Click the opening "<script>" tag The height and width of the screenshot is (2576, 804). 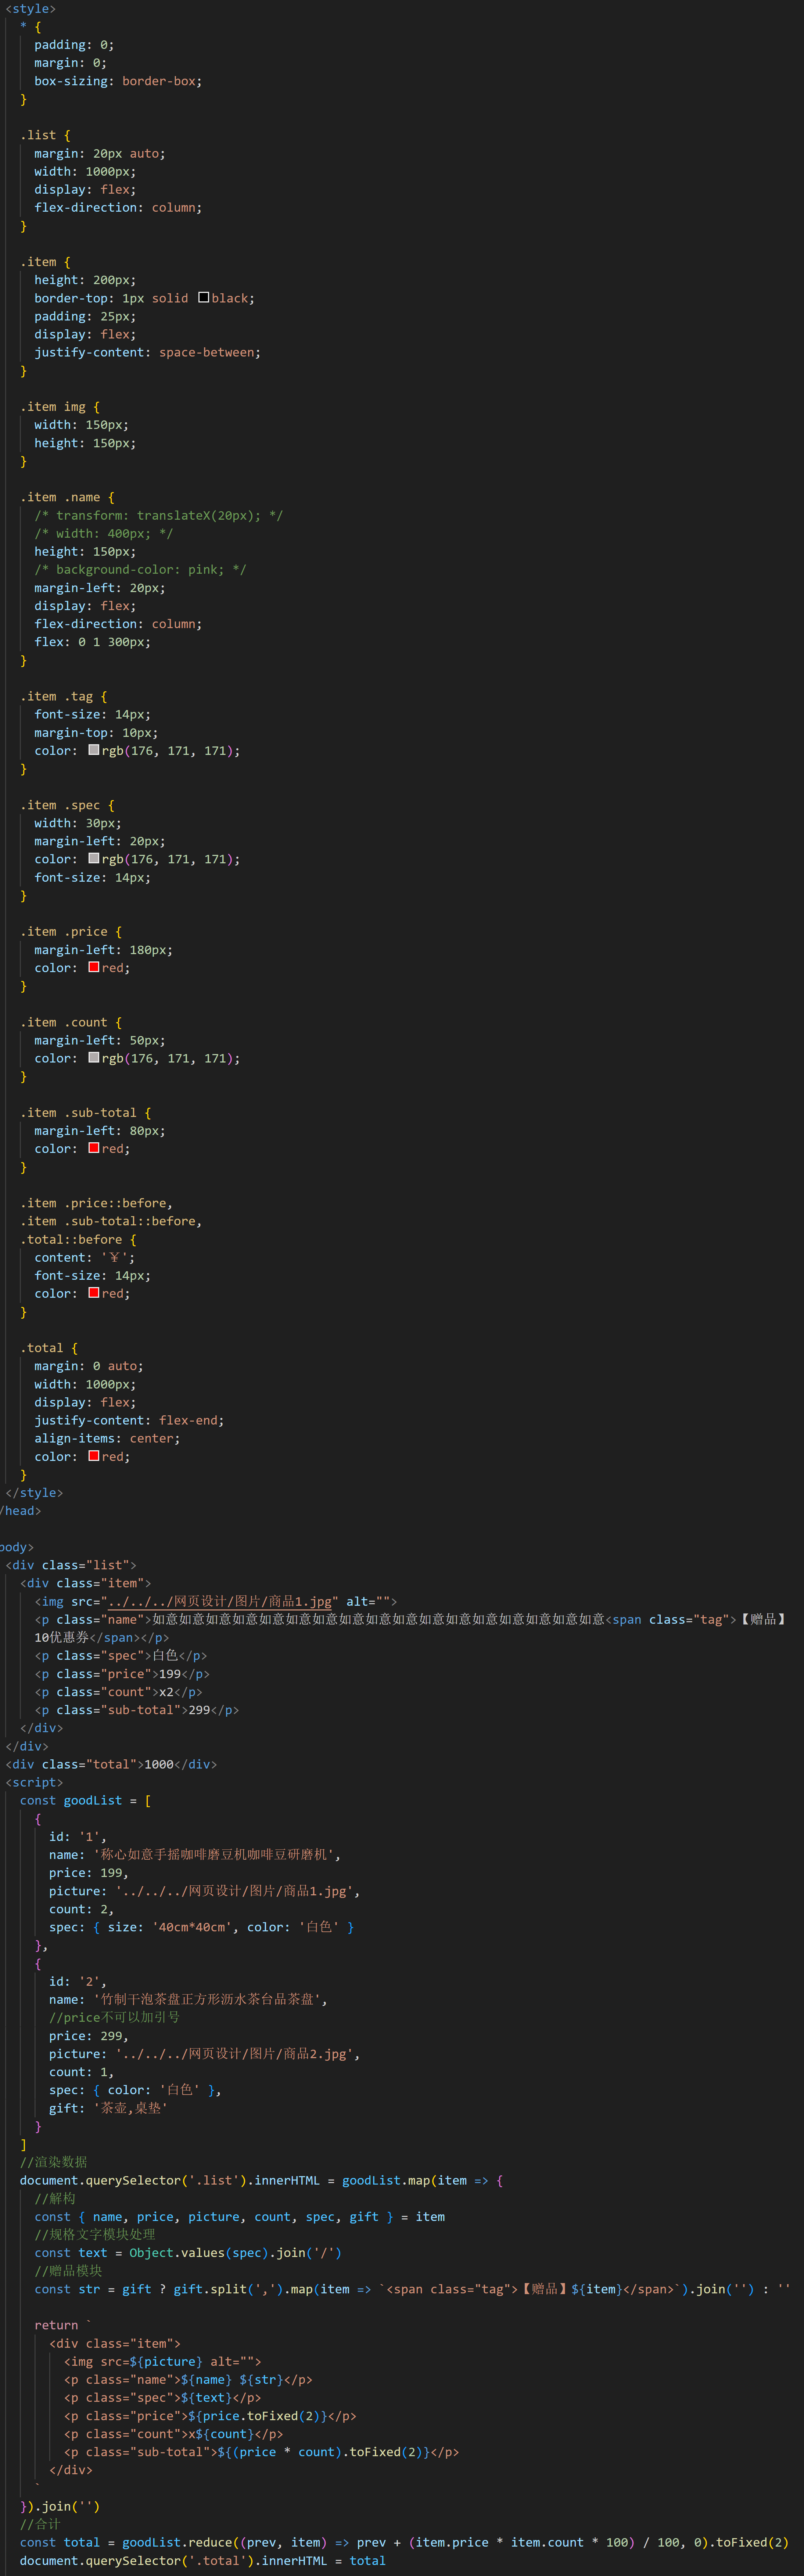34,1782
